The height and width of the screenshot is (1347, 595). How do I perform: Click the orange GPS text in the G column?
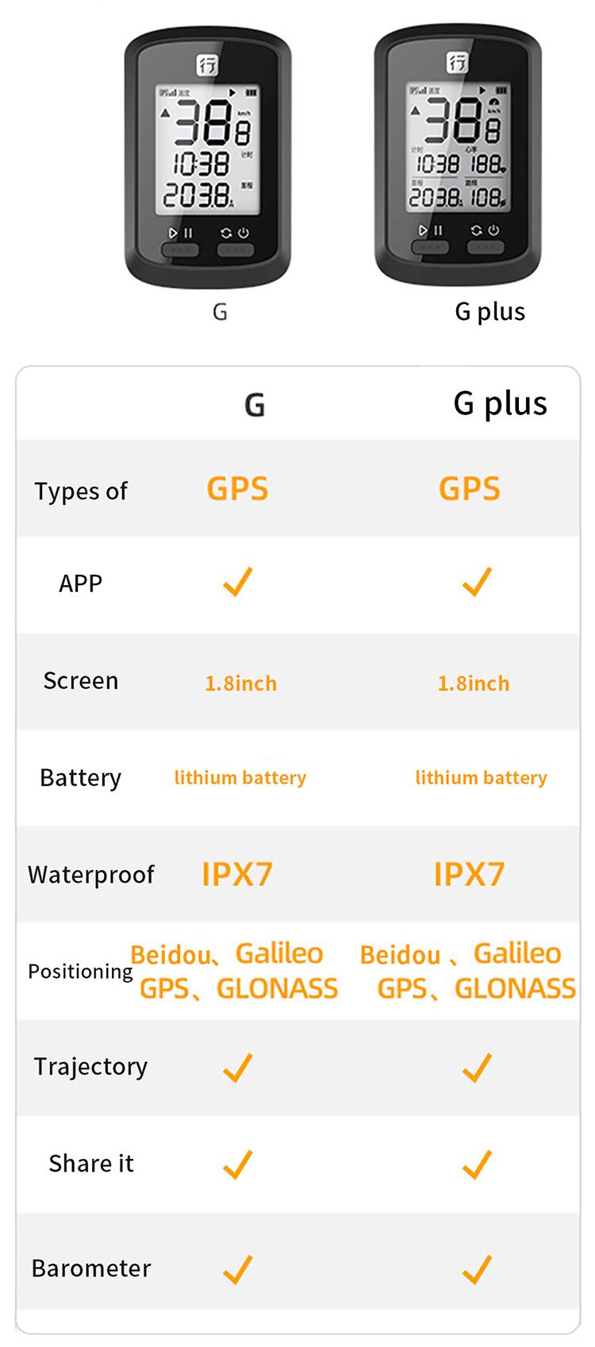click(x=237, y=489)
